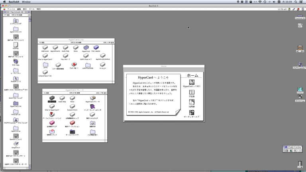306x172 pixels.
Task: Select Home stack in HyperCard Lite window
Action: [x=76, y=47]
